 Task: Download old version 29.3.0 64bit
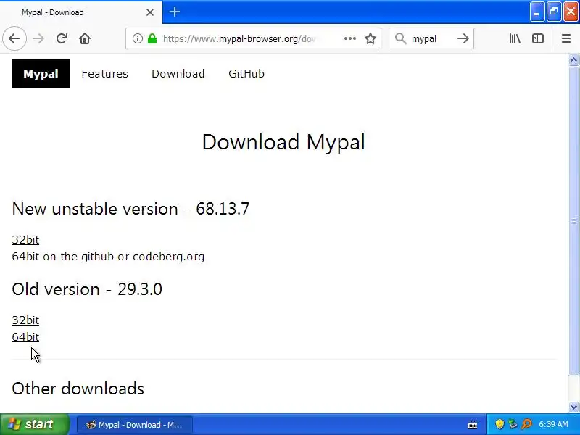pyautogui.click(x=25, y=337)
